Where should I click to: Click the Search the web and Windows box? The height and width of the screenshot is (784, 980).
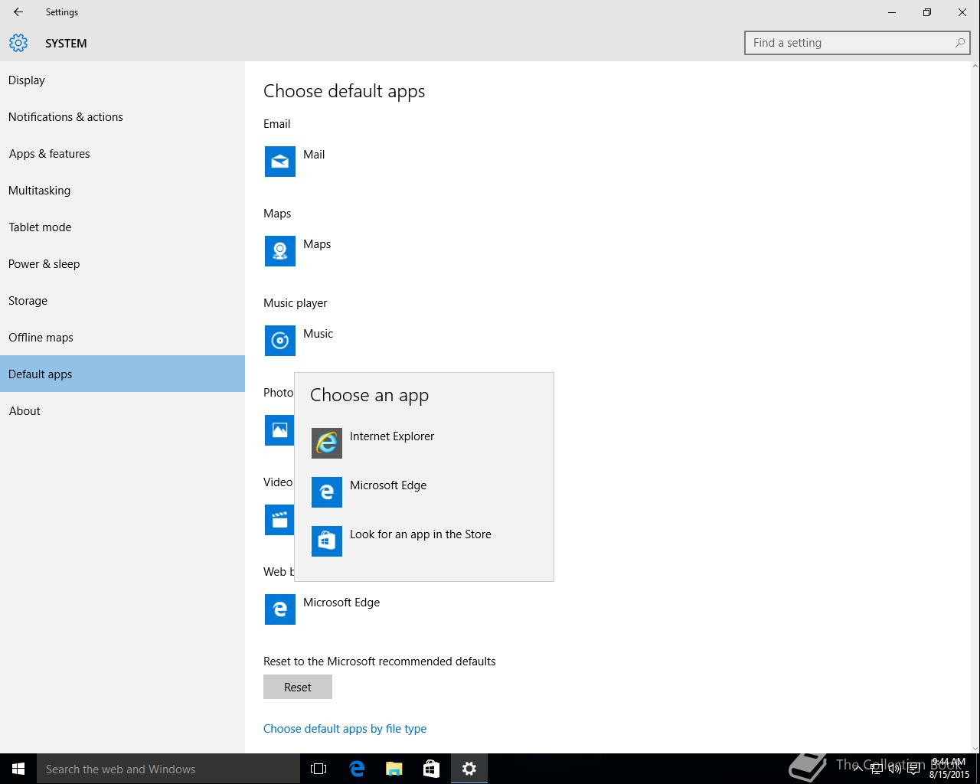pos(168,769)
